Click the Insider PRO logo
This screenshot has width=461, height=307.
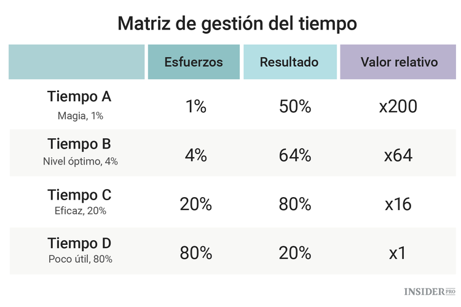pos(430,290)
